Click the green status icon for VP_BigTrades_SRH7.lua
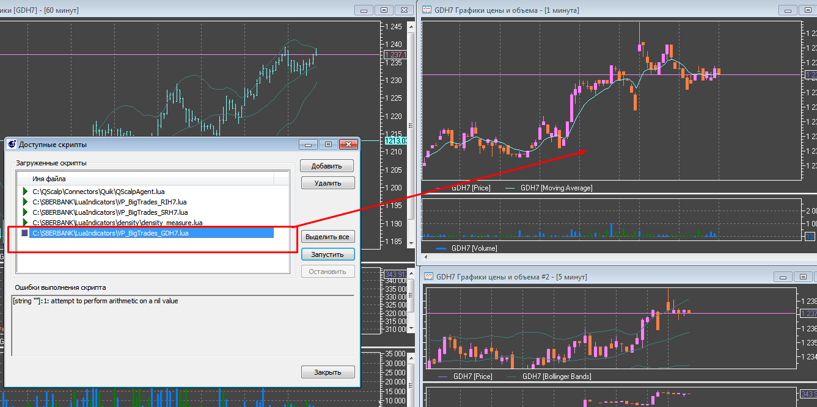817x407 pixels. 25,212
